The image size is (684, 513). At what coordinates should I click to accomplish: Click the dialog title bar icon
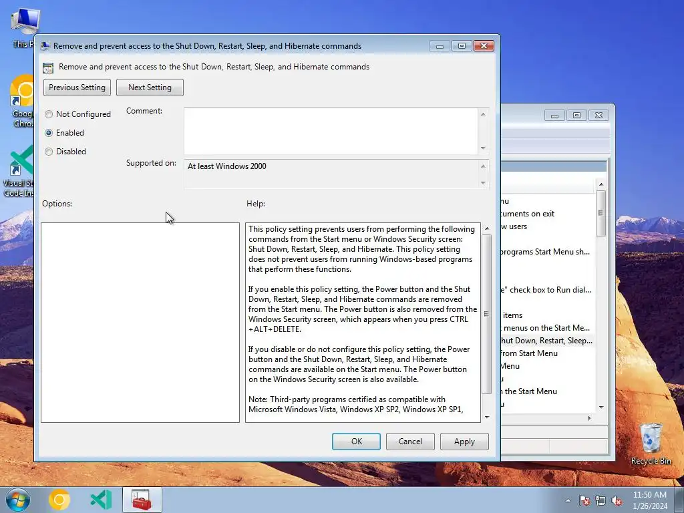(45, 46)
